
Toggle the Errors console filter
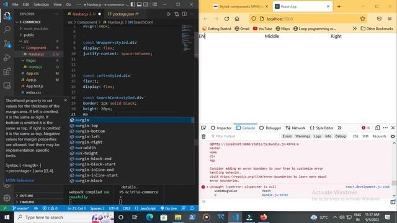287,136
